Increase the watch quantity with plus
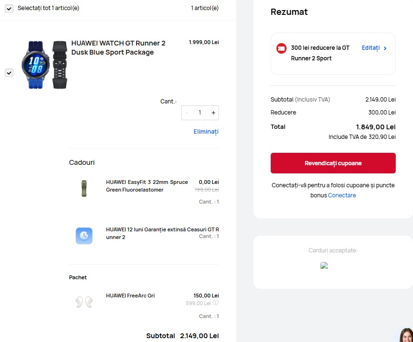Viewport: 413px width, 342px height. point(213,113)
